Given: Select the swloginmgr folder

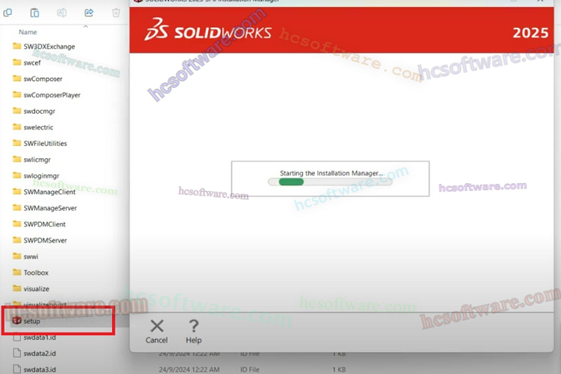Looking at the screenshot, I should click(36, 175).
